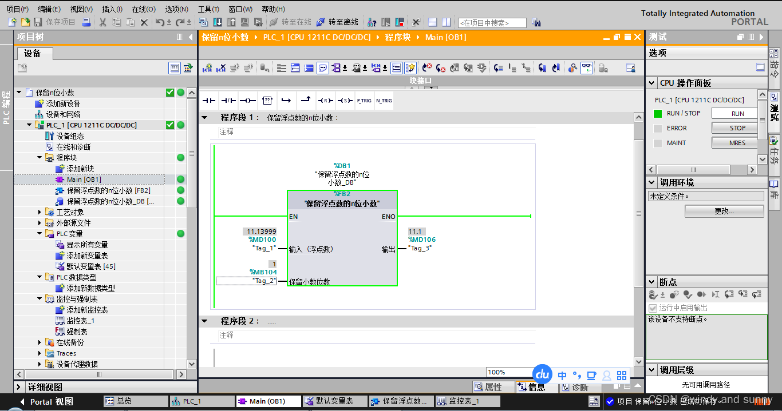782x411 pixels.
Task: Collapse the CPU operator panel section
Action: pos(652,83)
